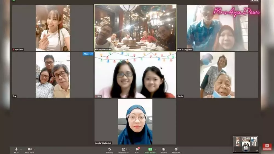Screen dimensions: 274x154
Task: Stop Video with the camera icon
Action: (30, 150)
